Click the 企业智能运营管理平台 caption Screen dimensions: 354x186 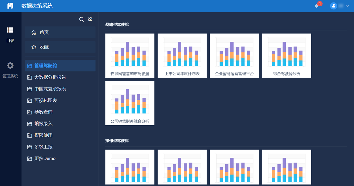tap(234, 74)
